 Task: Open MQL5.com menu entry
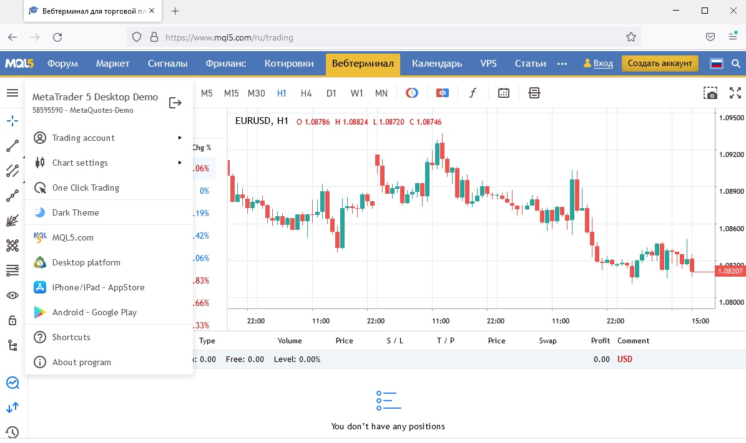pyautogui.click(x=109, y=237)
